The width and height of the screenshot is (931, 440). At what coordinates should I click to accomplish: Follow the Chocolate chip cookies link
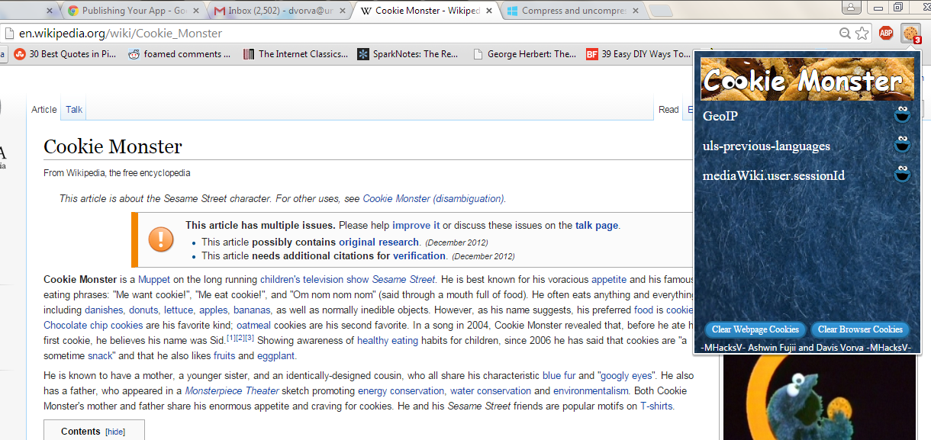pos(93,325)
